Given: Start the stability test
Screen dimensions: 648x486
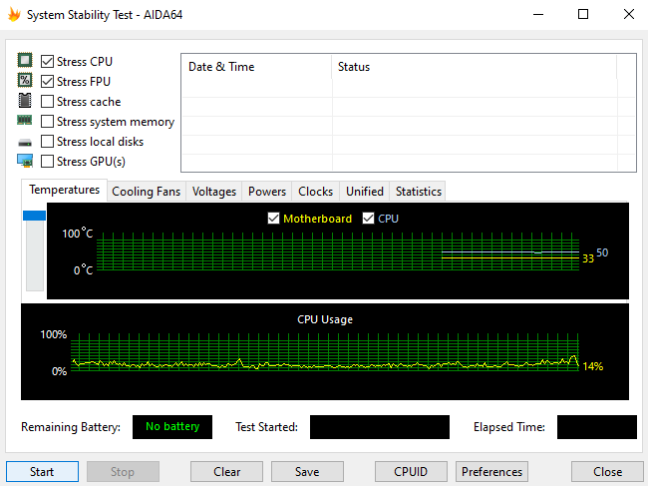Looking at the screenshot, I should (x=42, y=471).
